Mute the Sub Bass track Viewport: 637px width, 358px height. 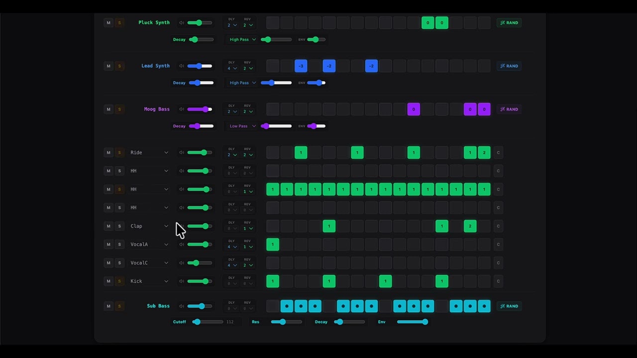(108, 306)
